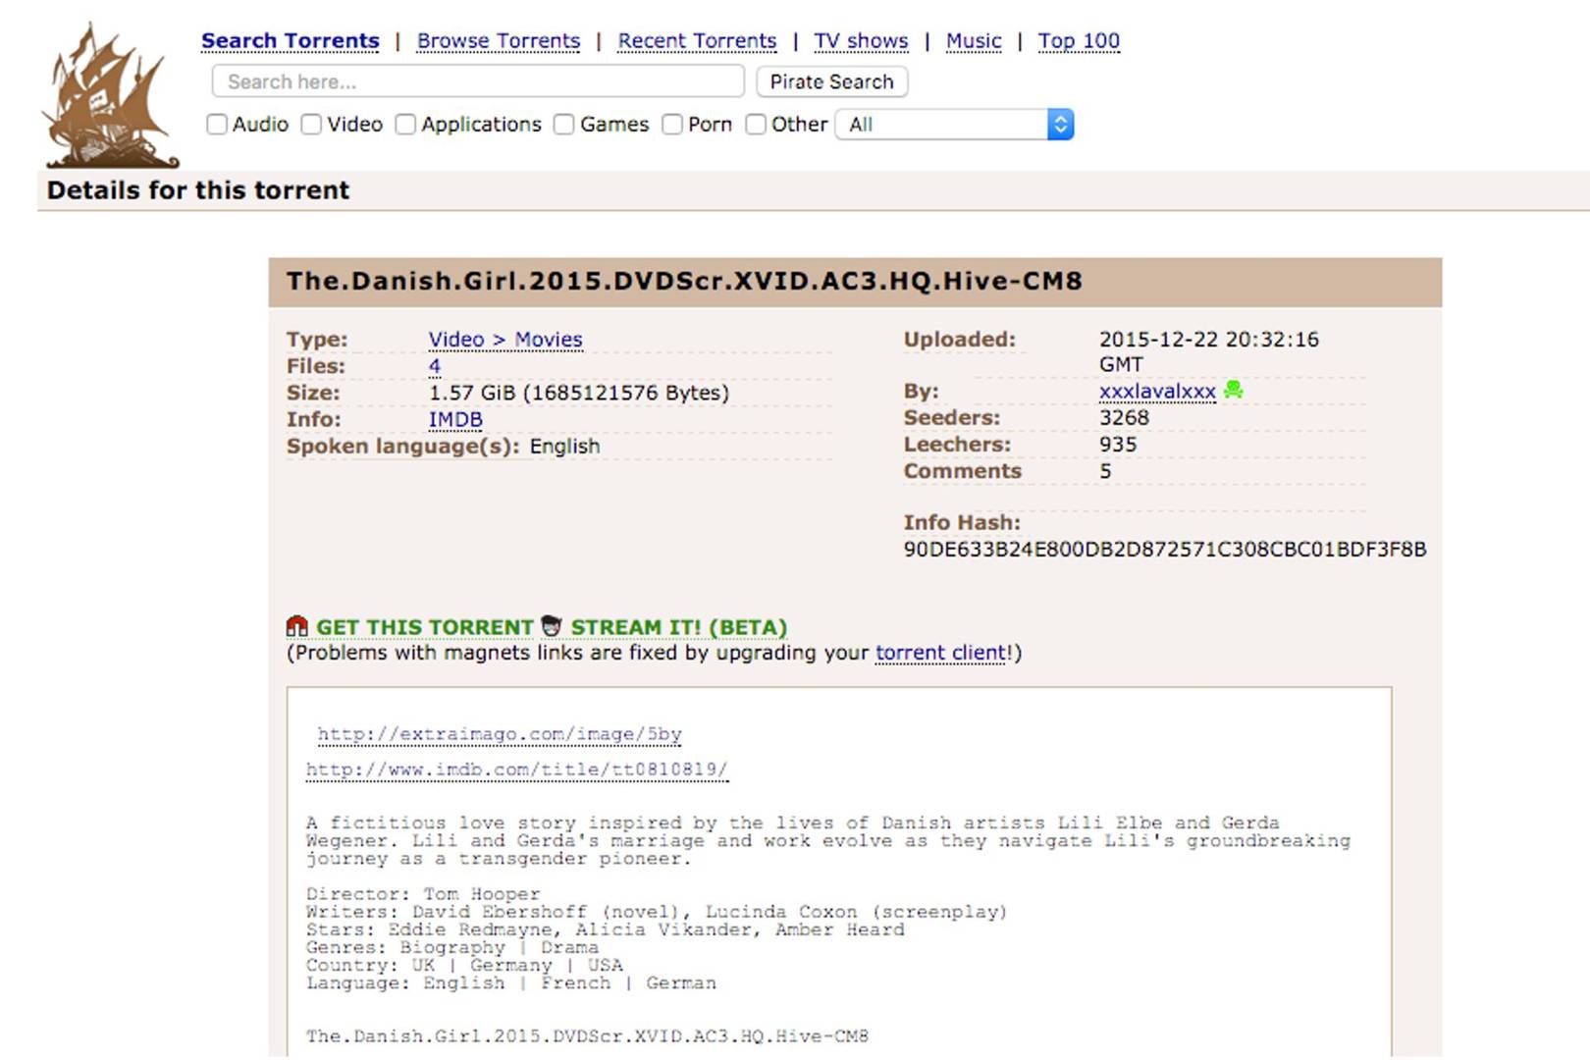Screen dimensions: 1590x1060
Task: Select the Other checkbox
Action: (756, 125)
